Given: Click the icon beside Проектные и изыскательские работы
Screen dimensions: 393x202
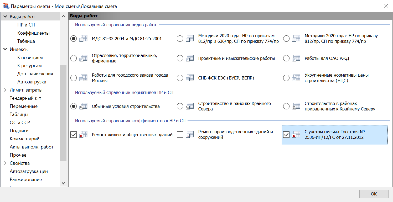Looking at the screenshot, I should pyautogui.click(x=189, y=58).
